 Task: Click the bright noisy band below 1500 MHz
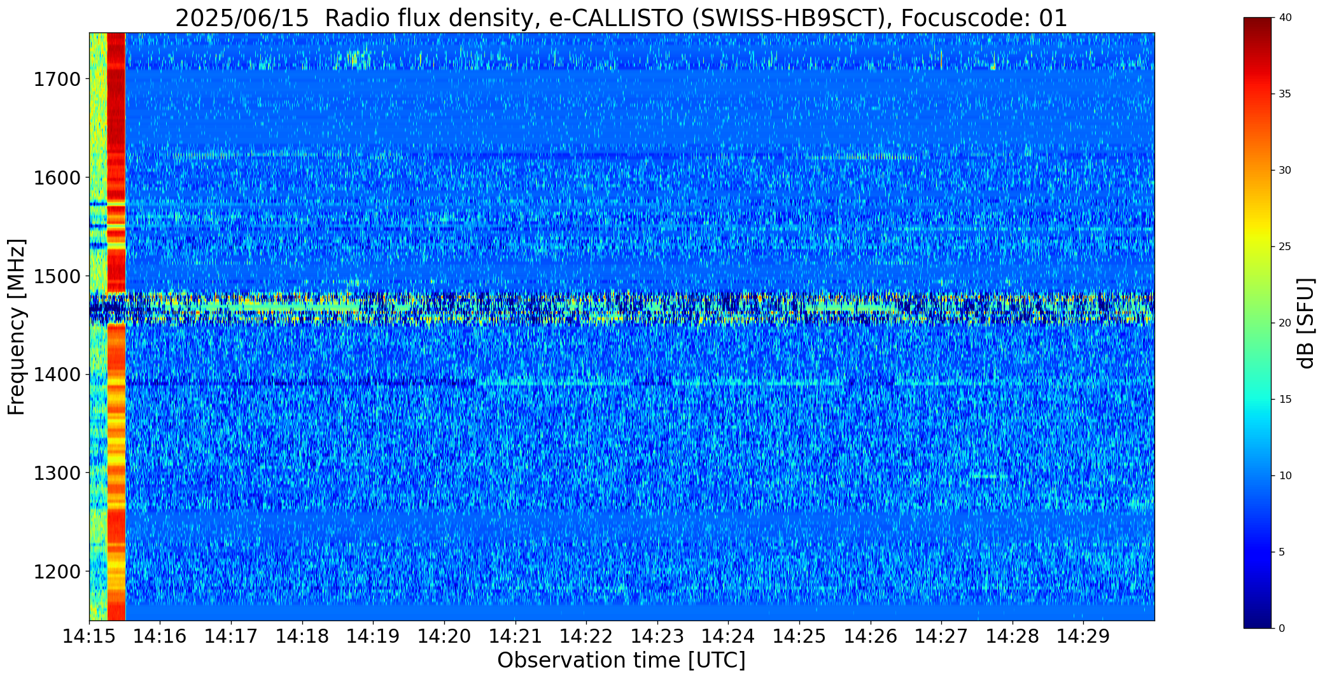point(621,308)
